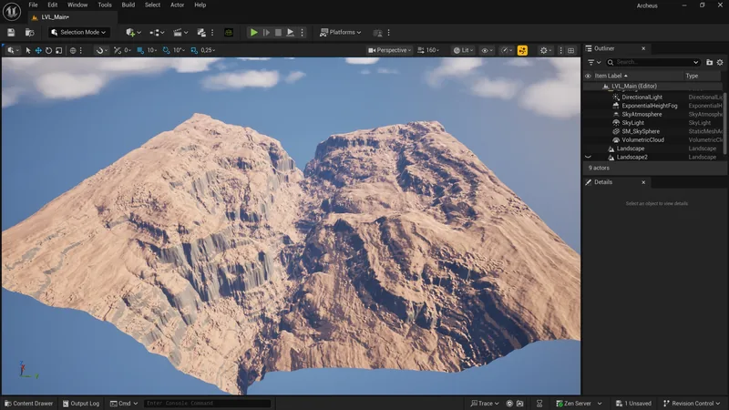Open the Perspective view dropdown

(390, 50)
